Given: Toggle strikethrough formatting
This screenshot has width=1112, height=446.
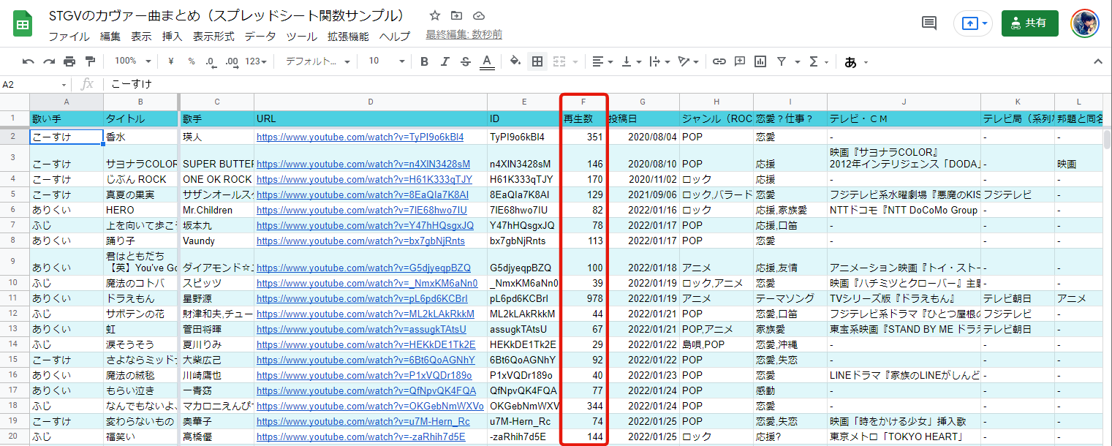Looking at the screenshot, I should 466,61.
